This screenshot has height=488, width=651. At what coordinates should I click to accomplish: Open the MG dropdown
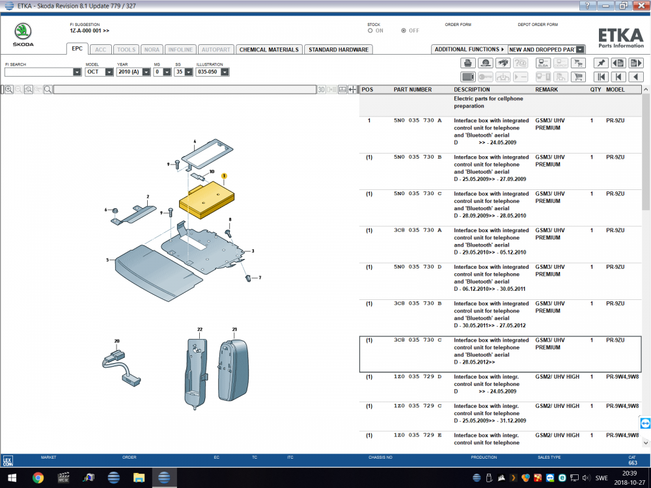(167, 72)
